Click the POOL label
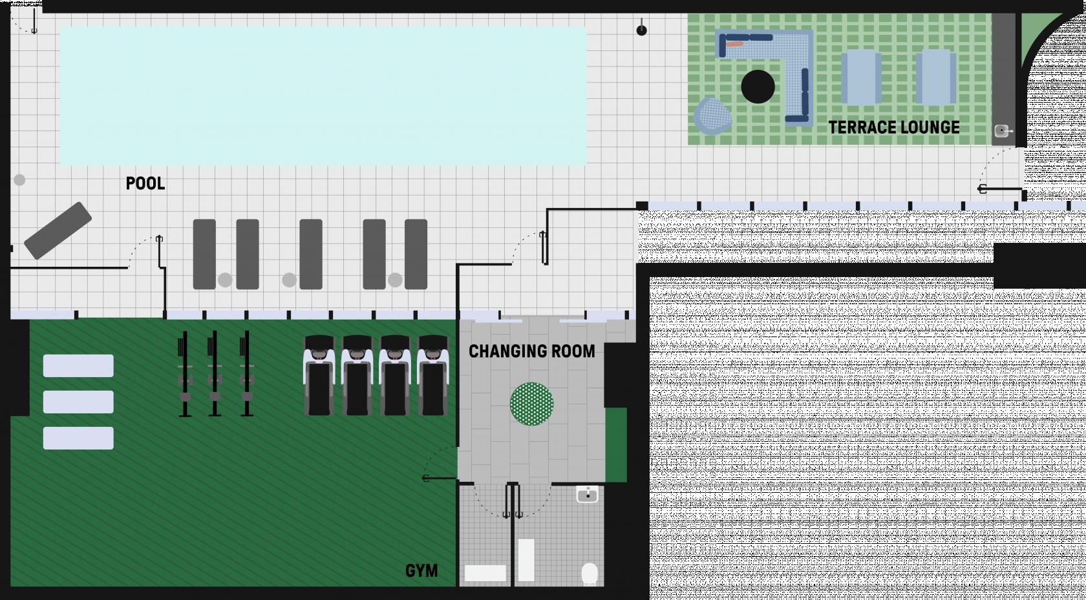The image size is (1086, 600). 145,183
